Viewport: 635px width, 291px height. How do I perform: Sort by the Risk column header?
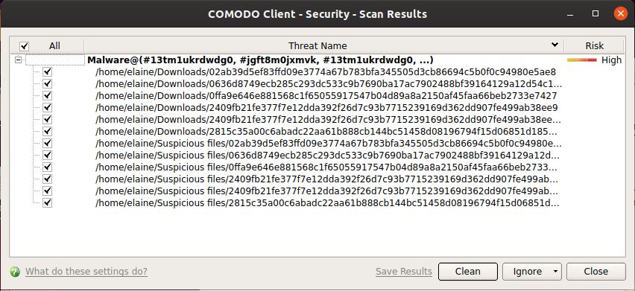594,45
